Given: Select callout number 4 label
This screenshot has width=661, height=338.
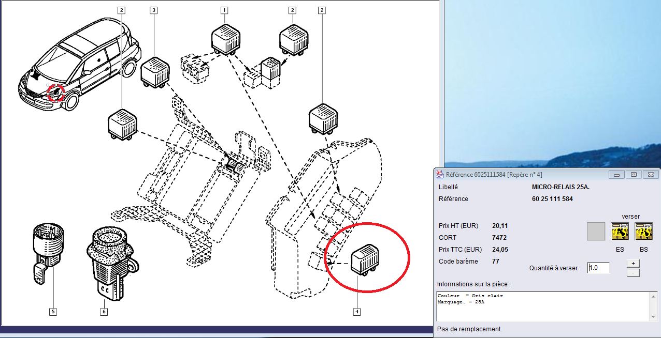Looking at the screenshot, I should [x=357, y=312].
